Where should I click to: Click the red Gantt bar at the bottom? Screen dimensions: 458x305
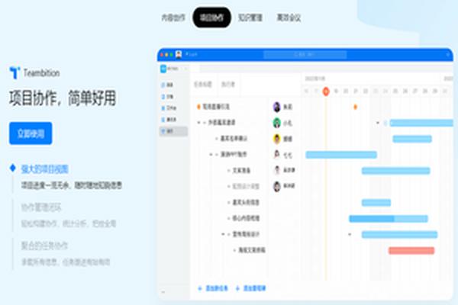pyautogui.click(x=411, y=250)
